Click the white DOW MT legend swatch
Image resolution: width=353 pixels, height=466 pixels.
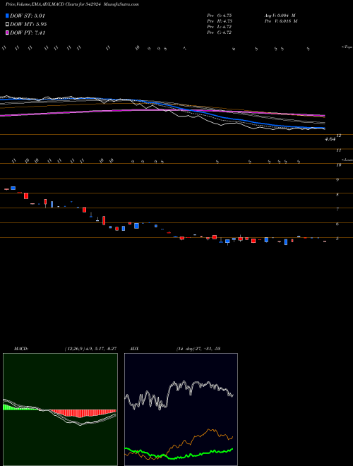[x=8, y=25]
